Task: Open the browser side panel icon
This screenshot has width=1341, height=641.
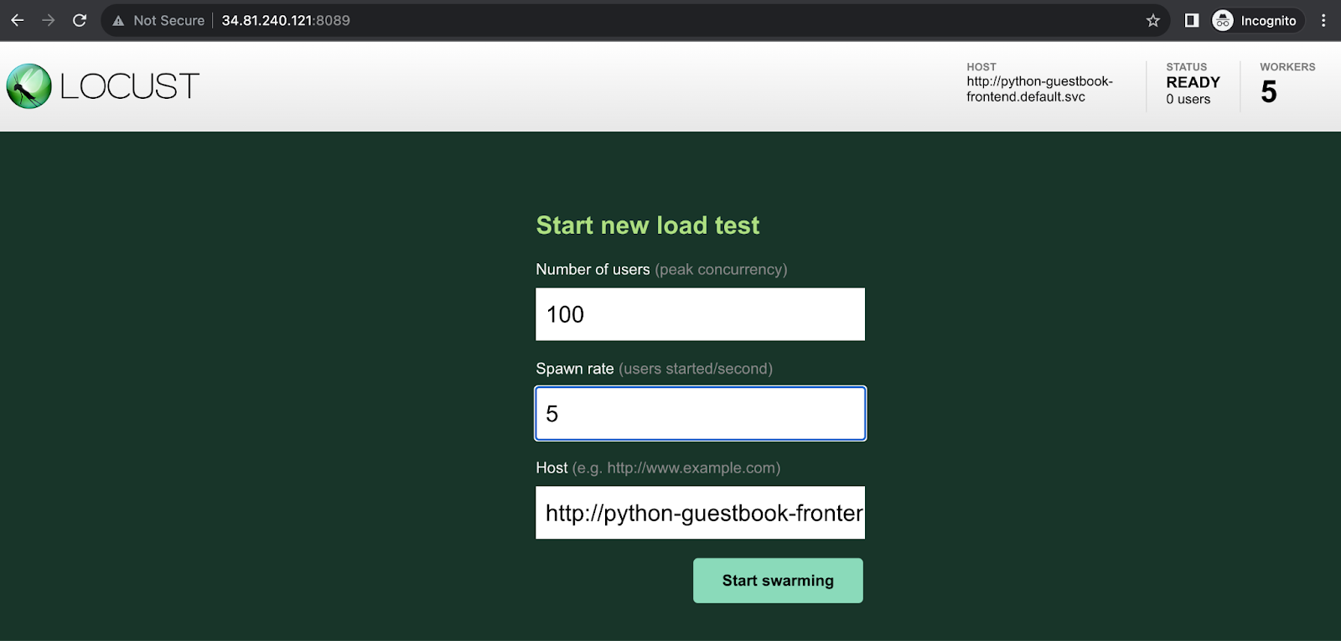Action: pyautogui.click(x=1192, y=20)
